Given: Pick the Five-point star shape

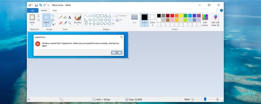Looking at the screenshot, I should (x=94, y=24).
